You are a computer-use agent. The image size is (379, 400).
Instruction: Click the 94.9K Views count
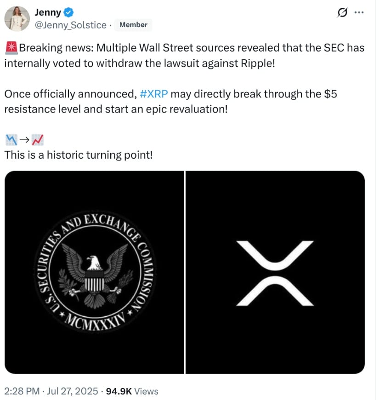pyautogui.click(x=132, y=391)
